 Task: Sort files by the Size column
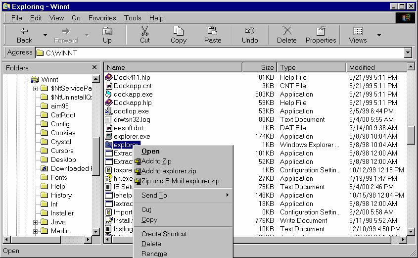259,67
